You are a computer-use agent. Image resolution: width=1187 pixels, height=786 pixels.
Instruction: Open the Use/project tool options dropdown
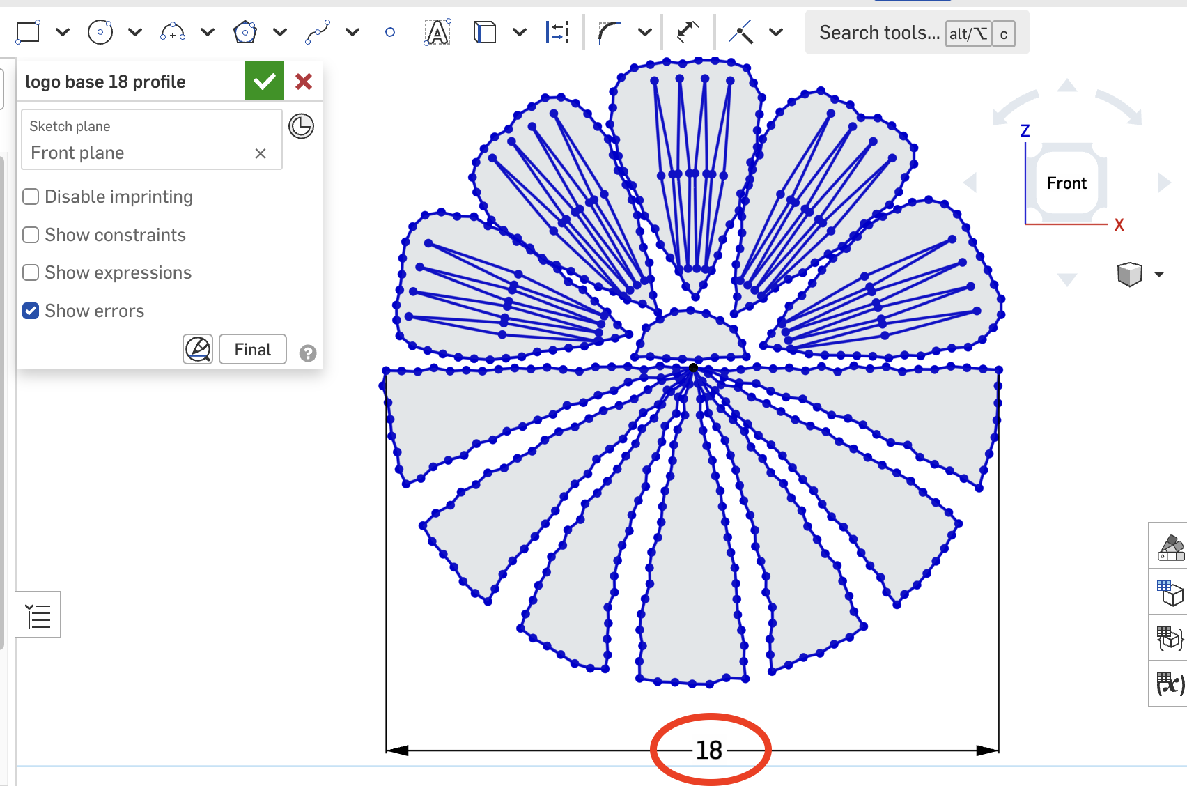pos(520,32)
